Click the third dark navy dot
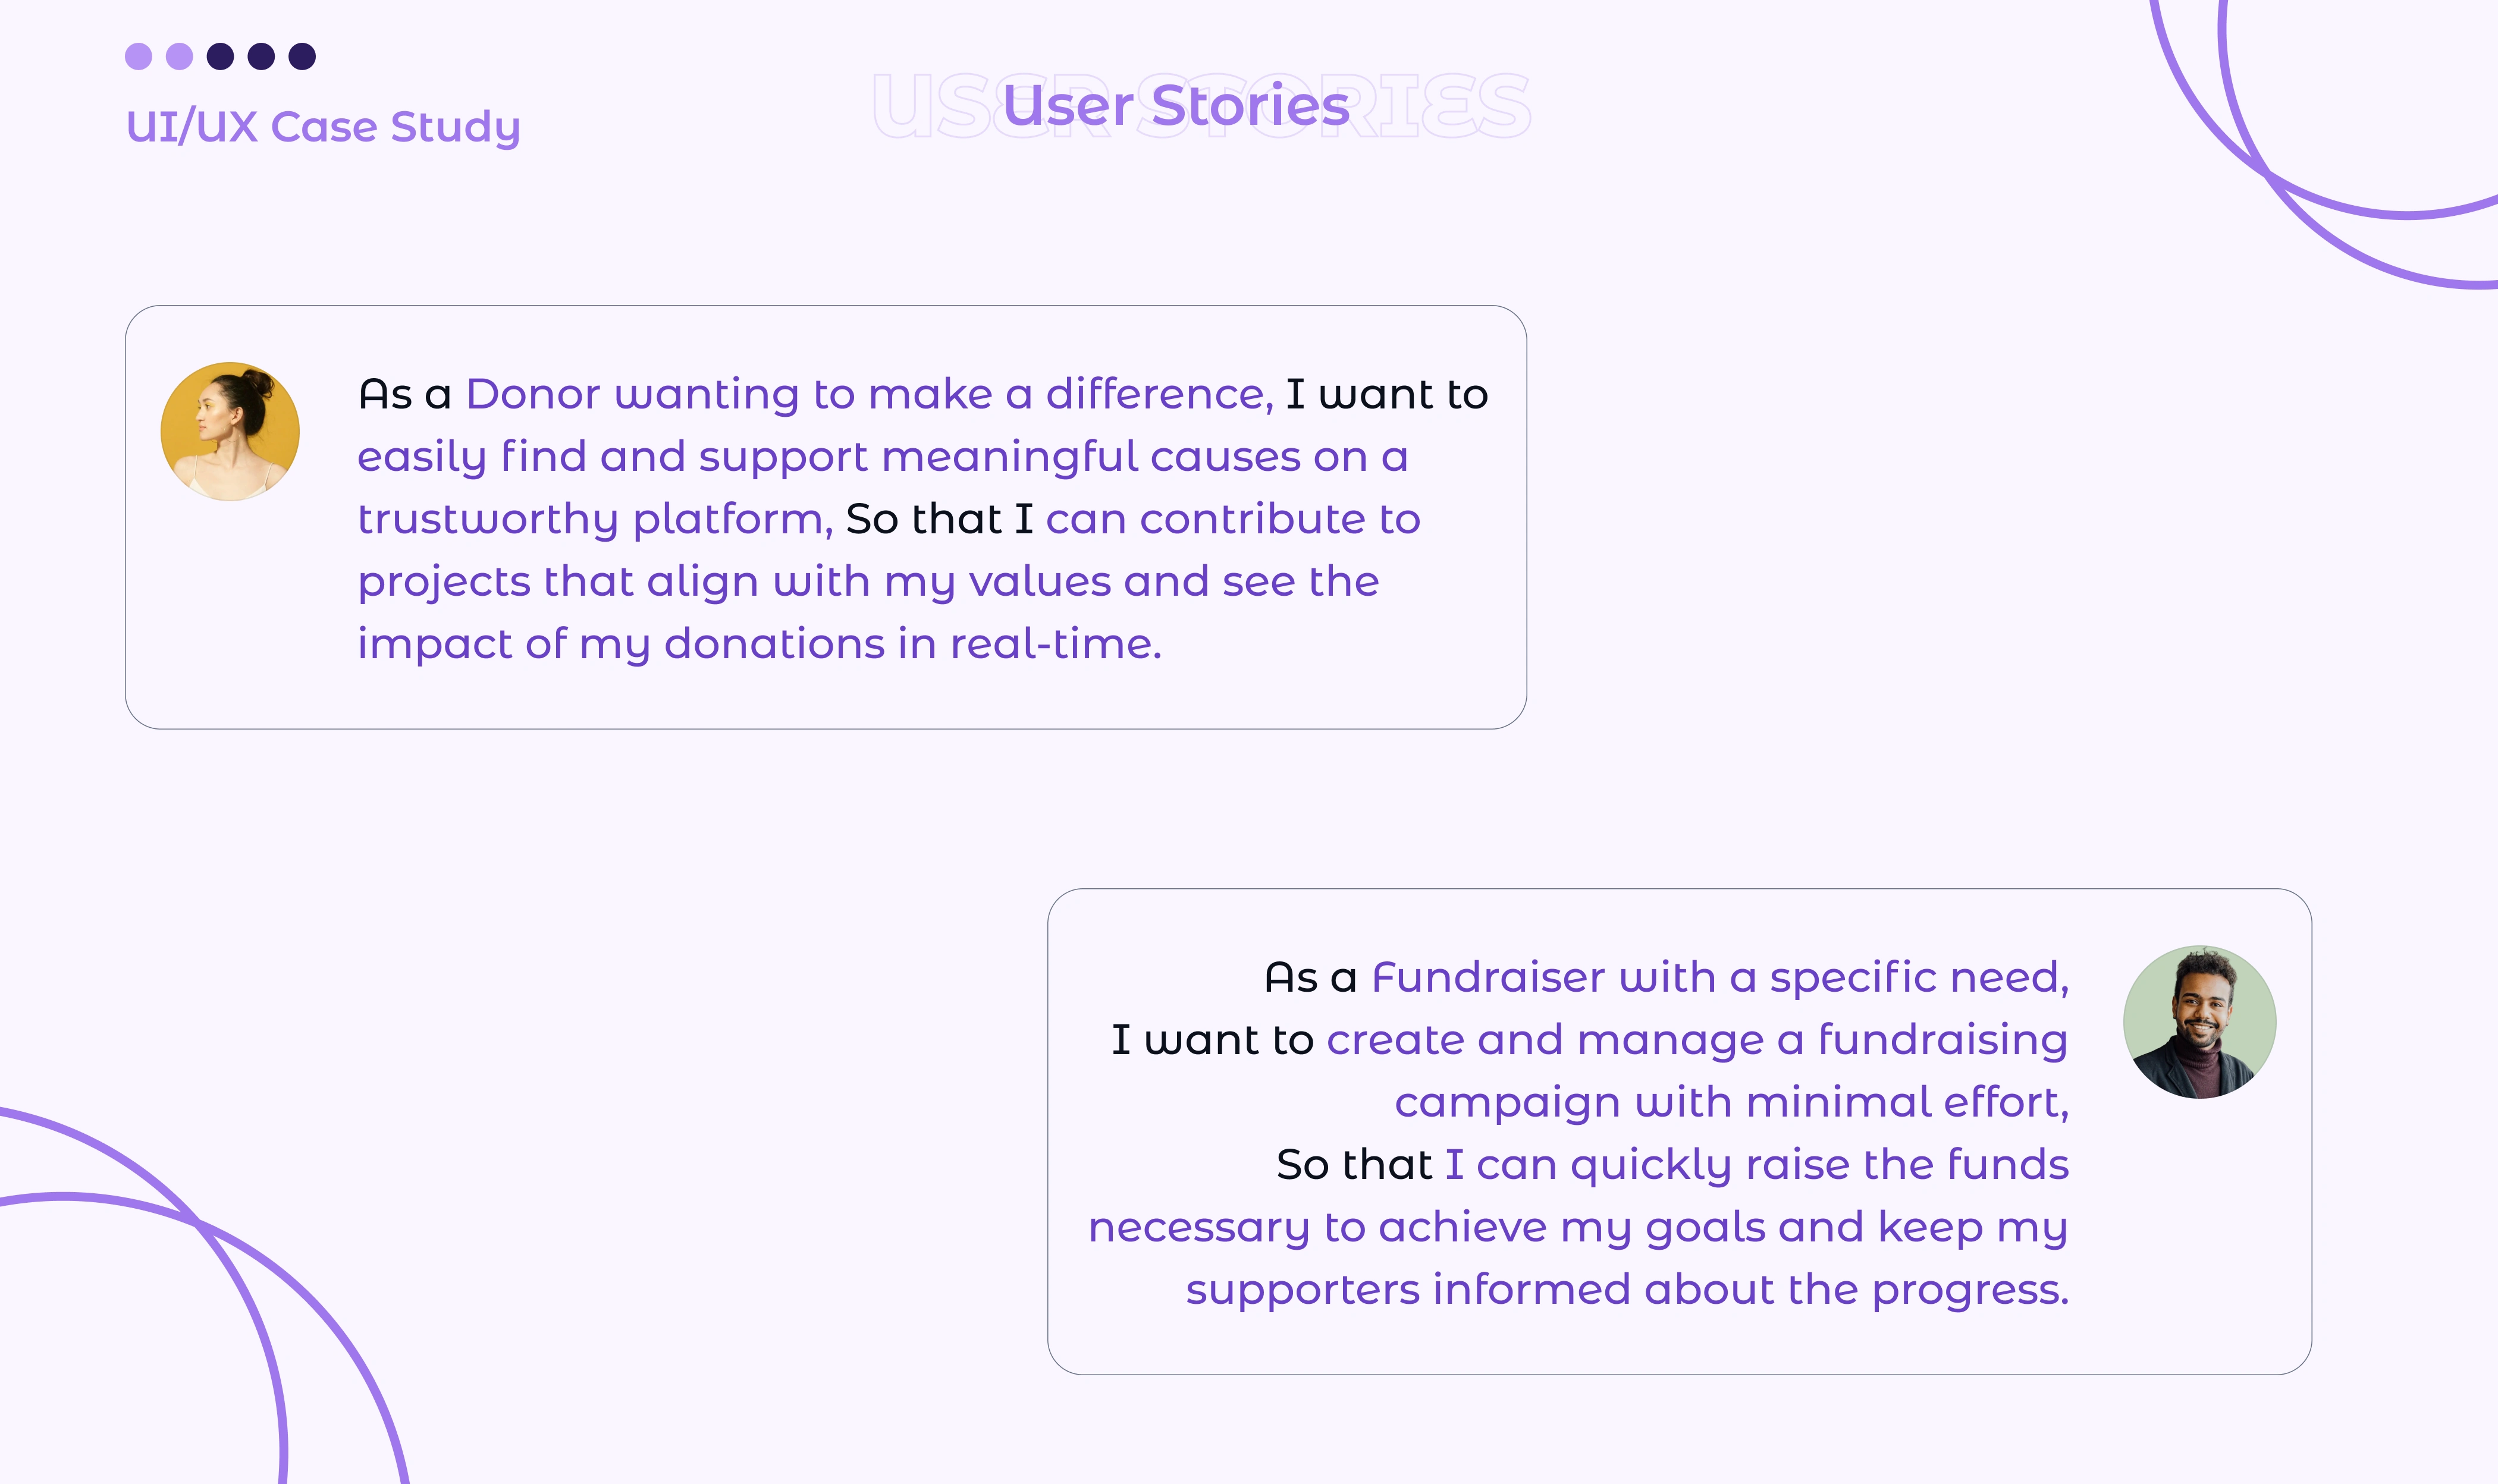This screenshot has width=2498, height=1484. click(x=220, y=56)
